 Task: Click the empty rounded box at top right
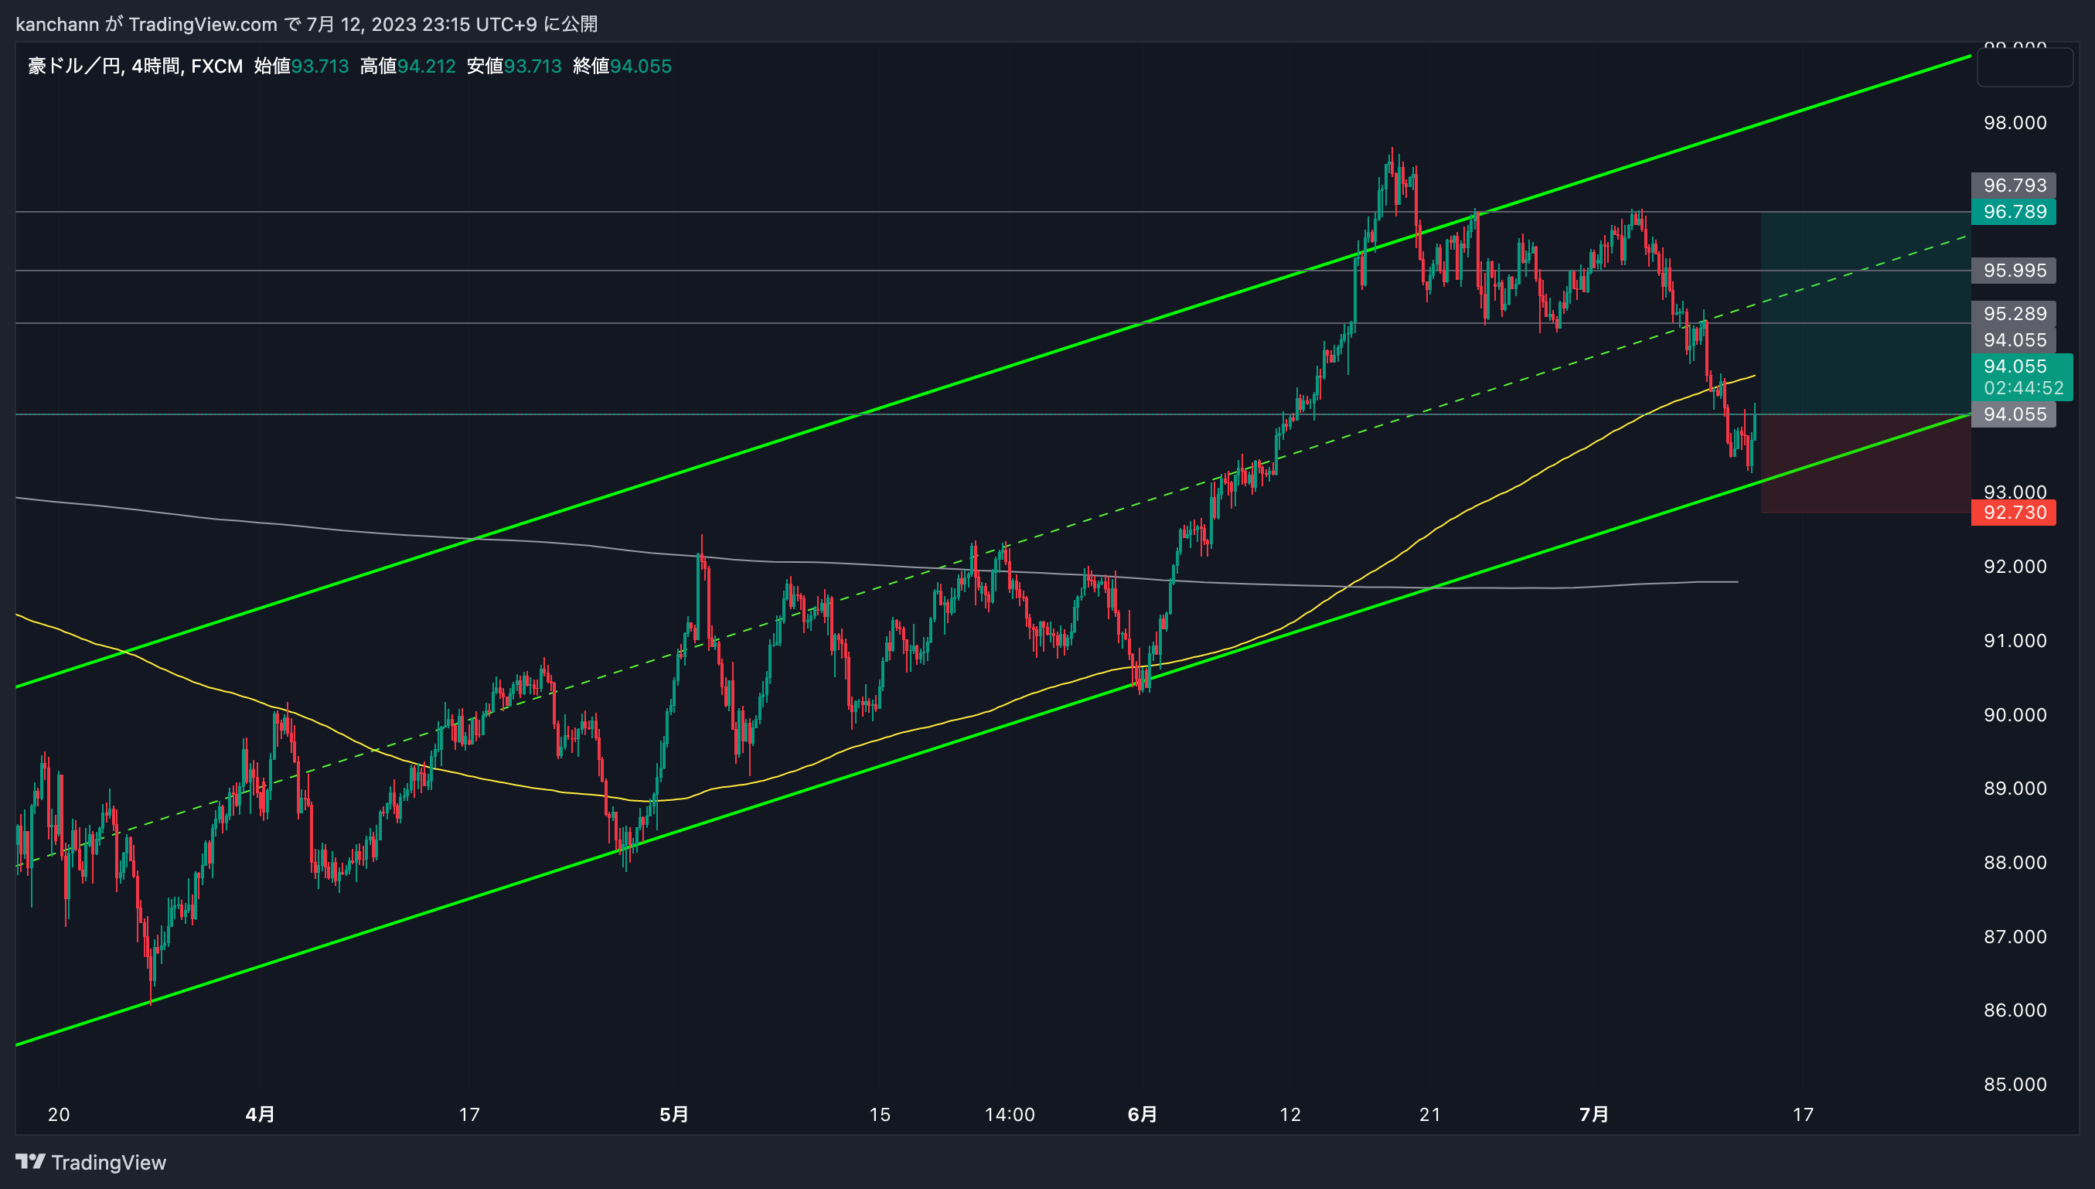point(2025,67)
